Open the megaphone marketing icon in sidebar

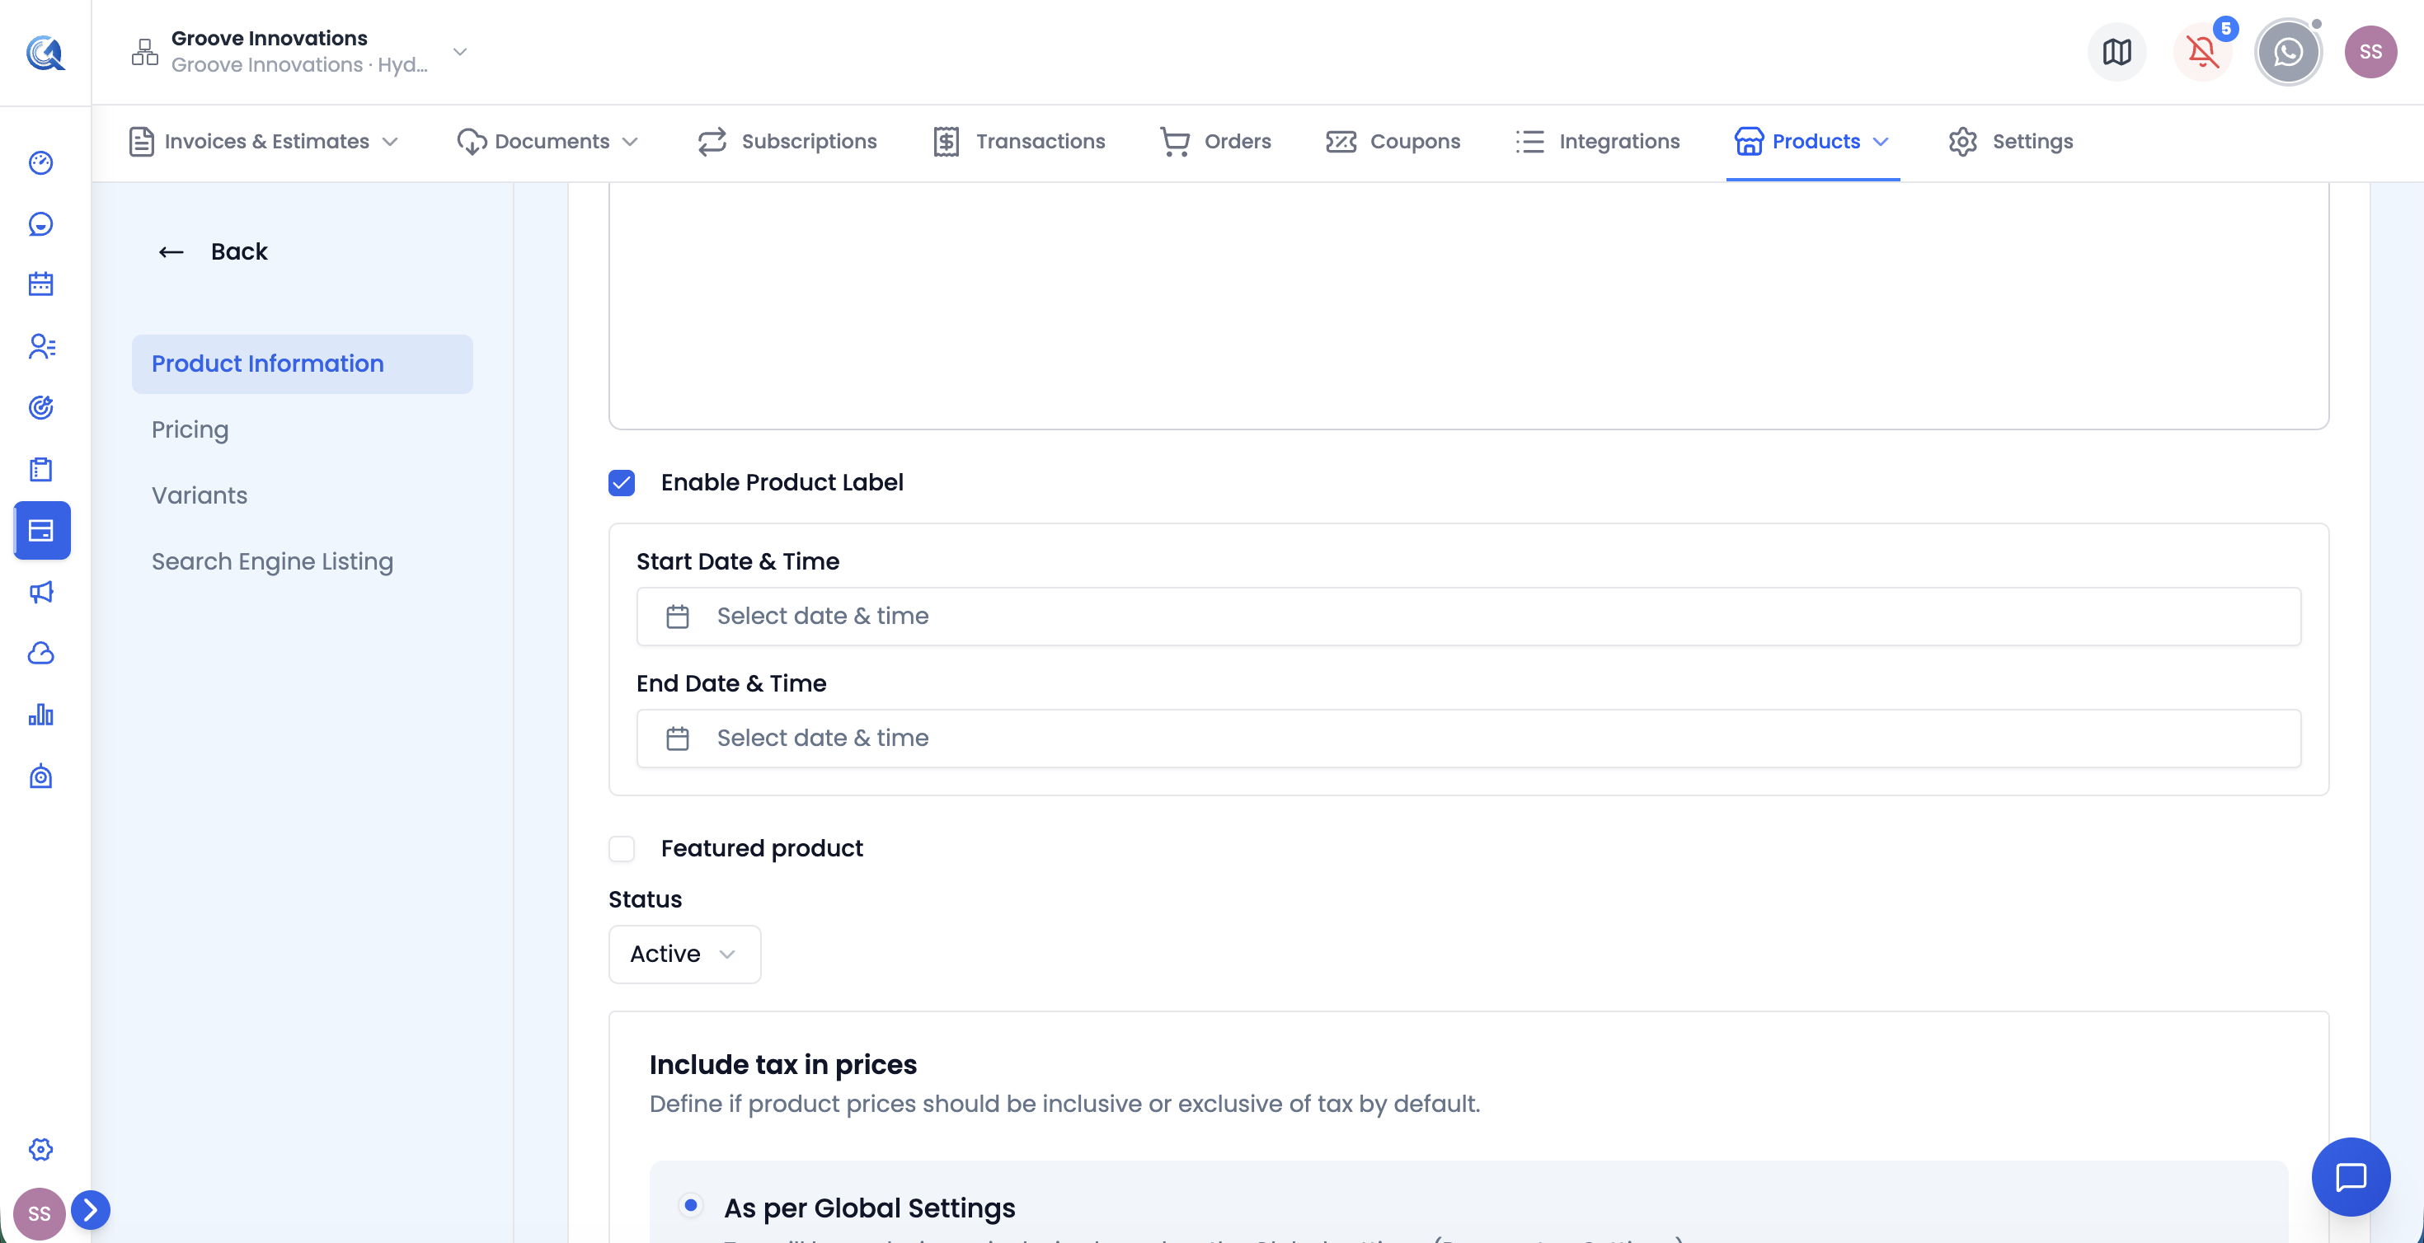pyautogui.click(x=40, y=592)
